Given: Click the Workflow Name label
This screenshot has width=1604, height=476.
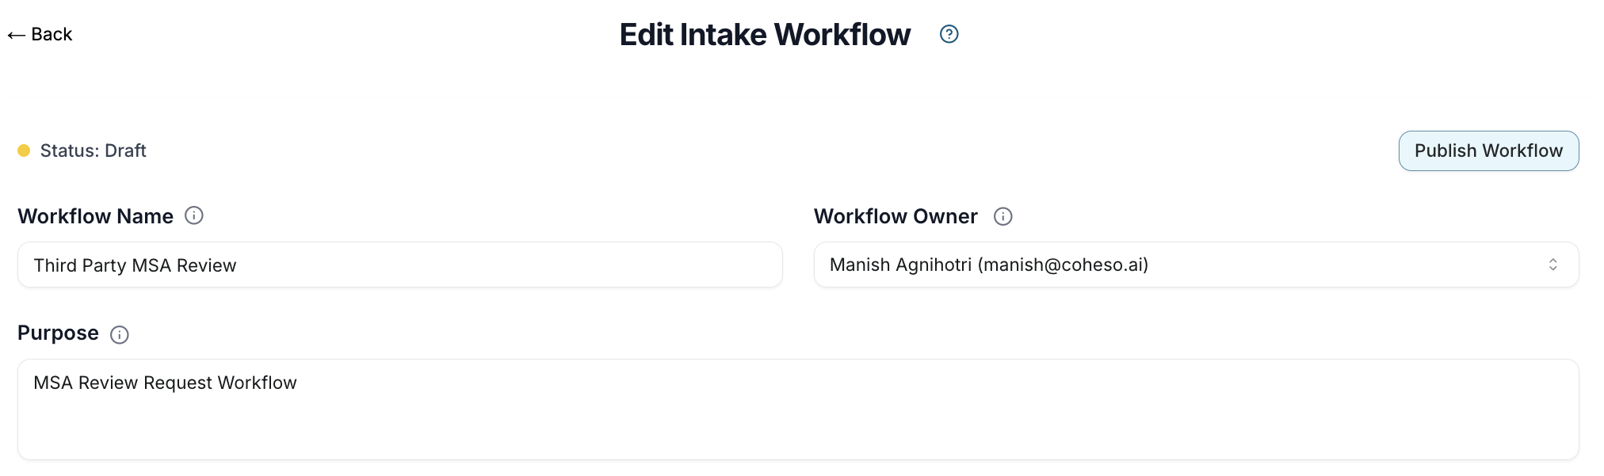Looking at the screenshot, I should click(x=95, y=216).
